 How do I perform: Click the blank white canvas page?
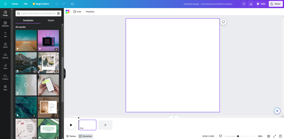click(x=173, y=65)
